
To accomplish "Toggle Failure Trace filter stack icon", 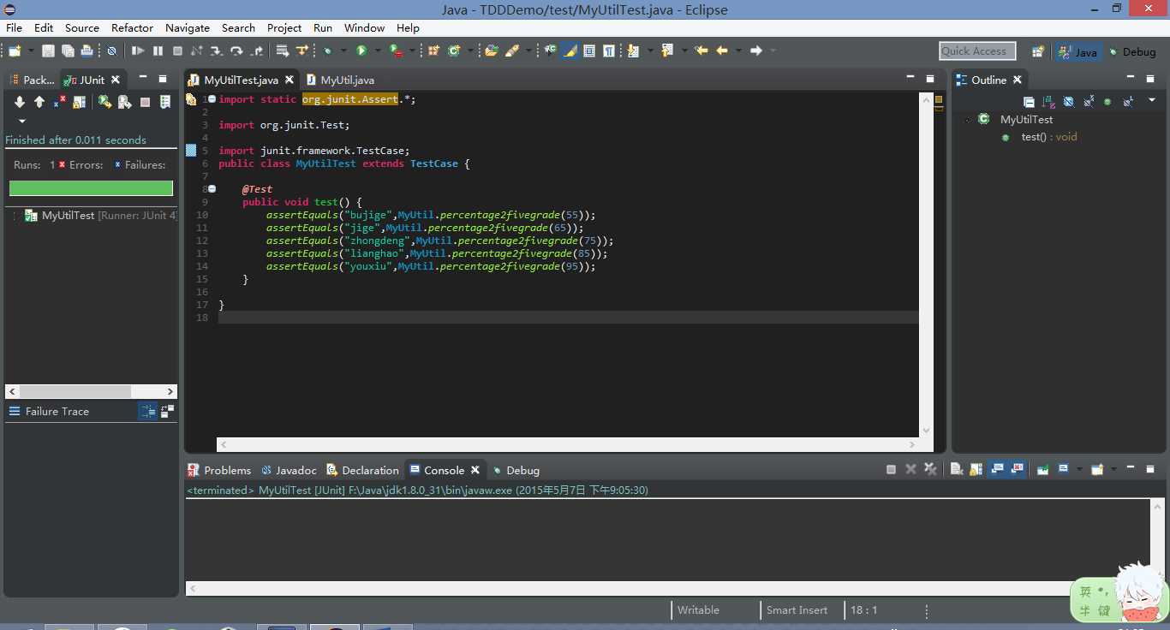I will coord(148,412).
